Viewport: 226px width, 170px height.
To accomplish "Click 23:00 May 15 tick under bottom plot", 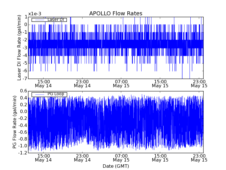I will pos(199,158).
